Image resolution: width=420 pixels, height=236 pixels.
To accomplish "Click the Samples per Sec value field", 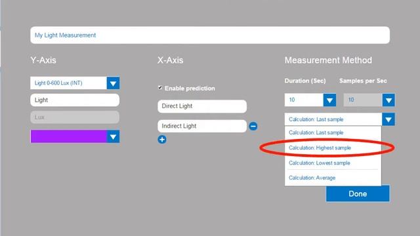I will 363,100.
